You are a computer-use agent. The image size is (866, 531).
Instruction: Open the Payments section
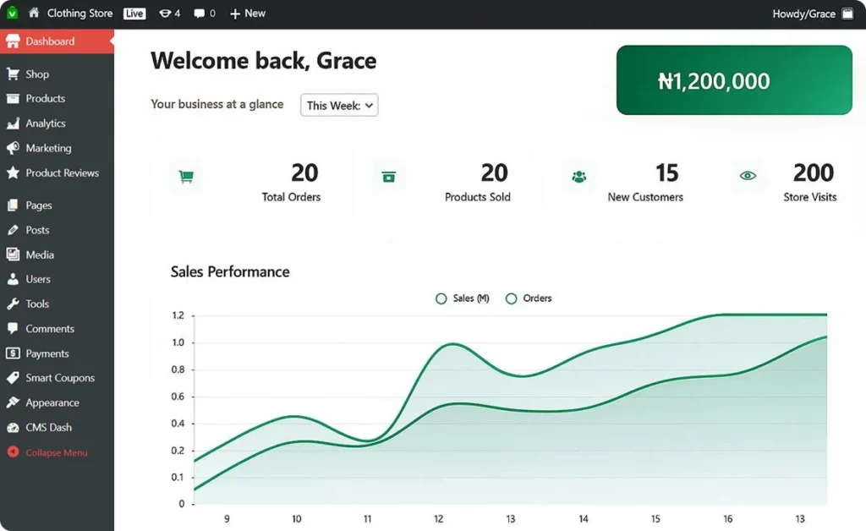click(x=43, y=353)
